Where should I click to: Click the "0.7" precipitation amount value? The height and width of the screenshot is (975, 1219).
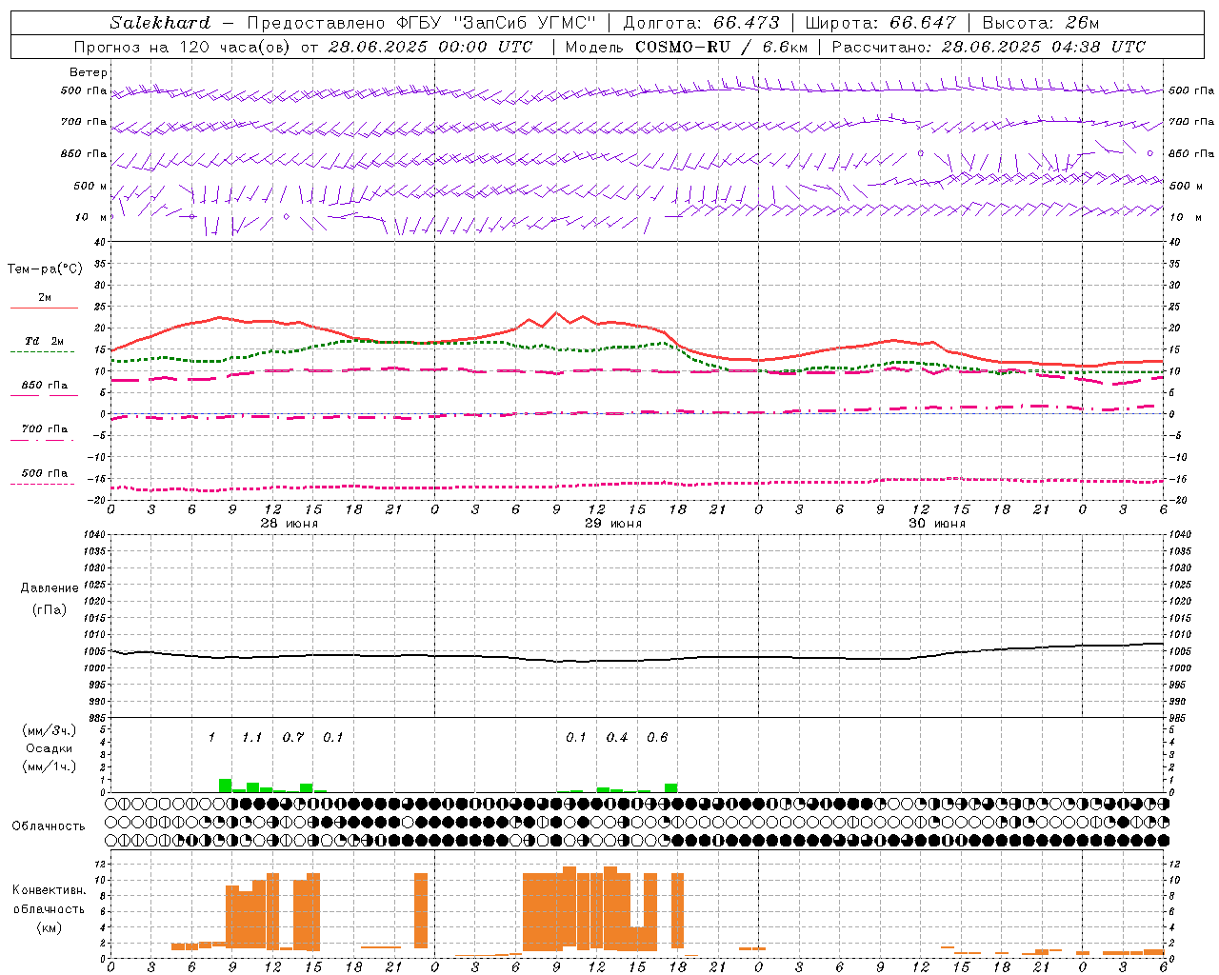(292, 738)
